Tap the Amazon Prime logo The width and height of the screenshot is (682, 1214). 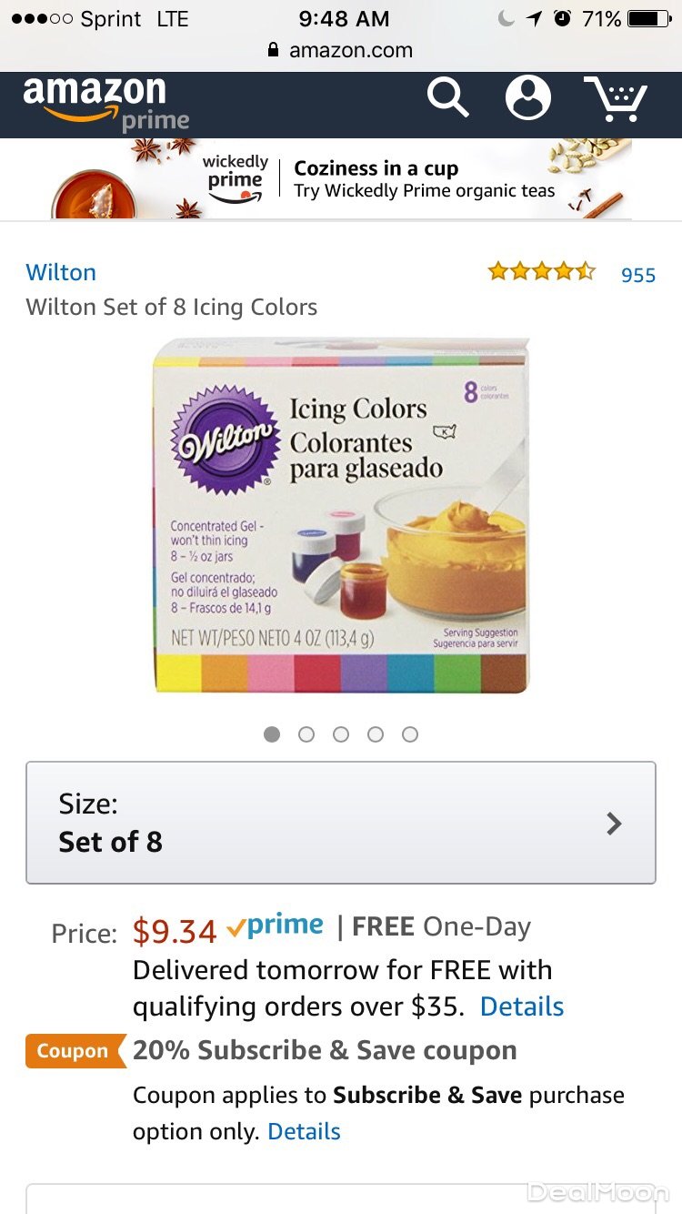105,102
